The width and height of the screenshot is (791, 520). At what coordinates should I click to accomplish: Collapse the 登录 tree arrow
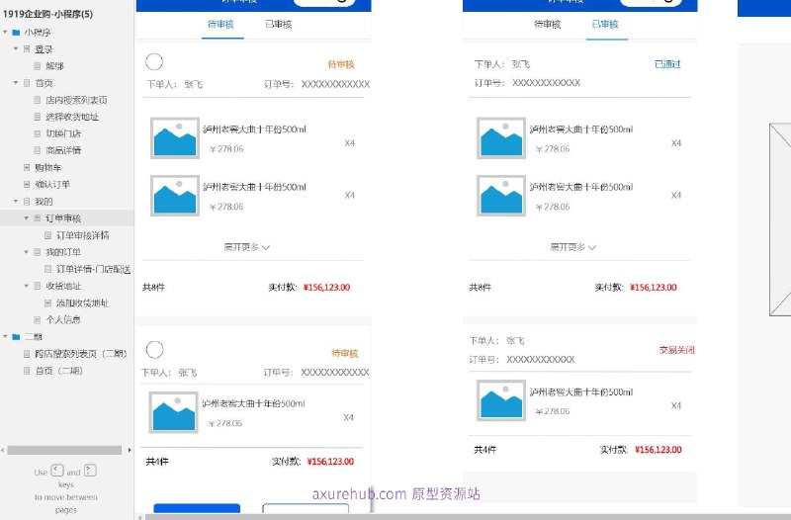point(16,48)
